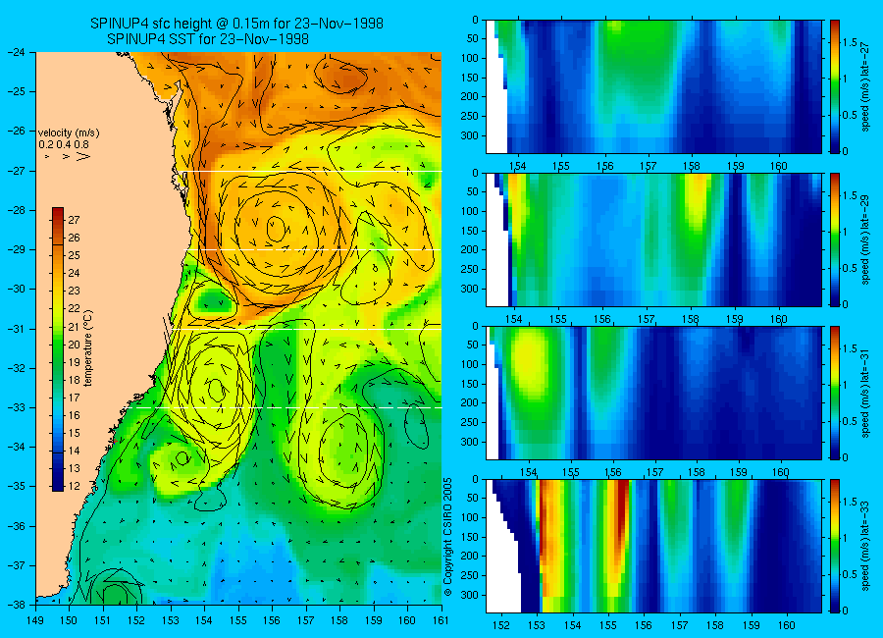Viewport: 883px width, 638px height.
Task: Click the 24 tick on the temperature colorbar
Action: [74, 273]
